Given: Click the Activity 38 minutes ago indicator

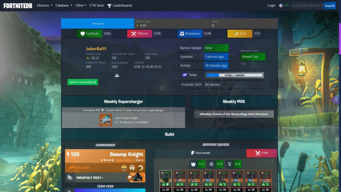Looking at the screenshot, I should click(216, 66).
